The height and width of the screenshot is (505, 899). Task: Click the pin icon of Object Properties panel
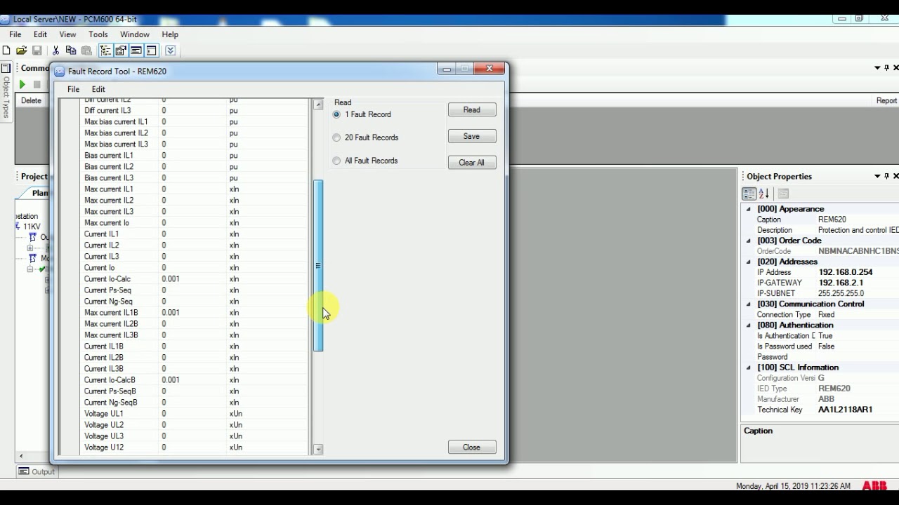click(x=886, y=176)
